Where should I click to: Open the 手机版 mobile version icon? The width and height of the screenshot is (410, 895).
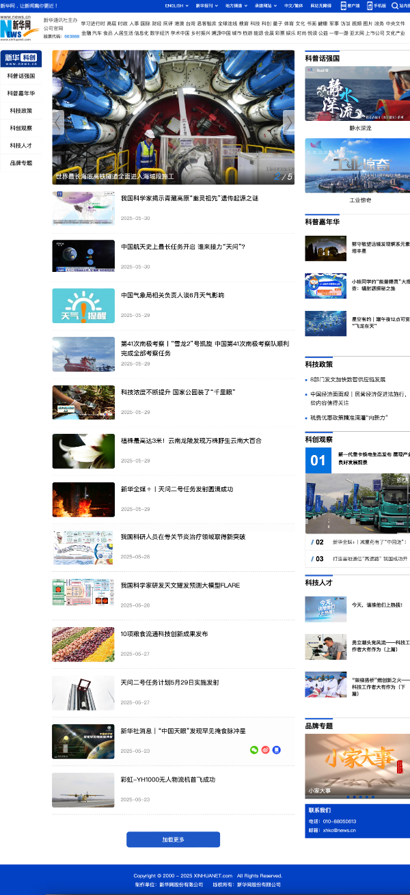click(x=375, y=5)
